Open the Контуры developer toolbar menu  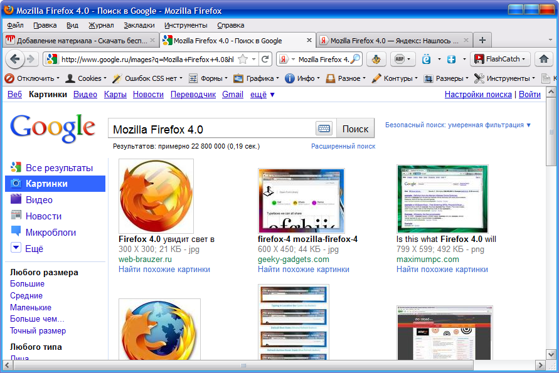click(394, 78)
